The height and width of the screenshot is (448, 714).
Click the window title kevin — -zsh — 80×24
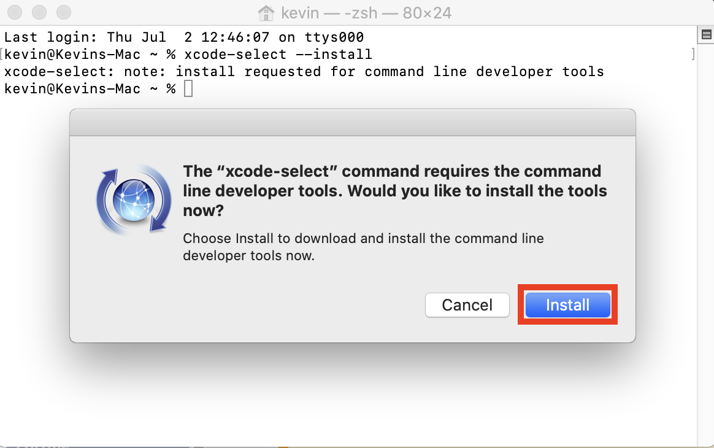pos(366,13)
